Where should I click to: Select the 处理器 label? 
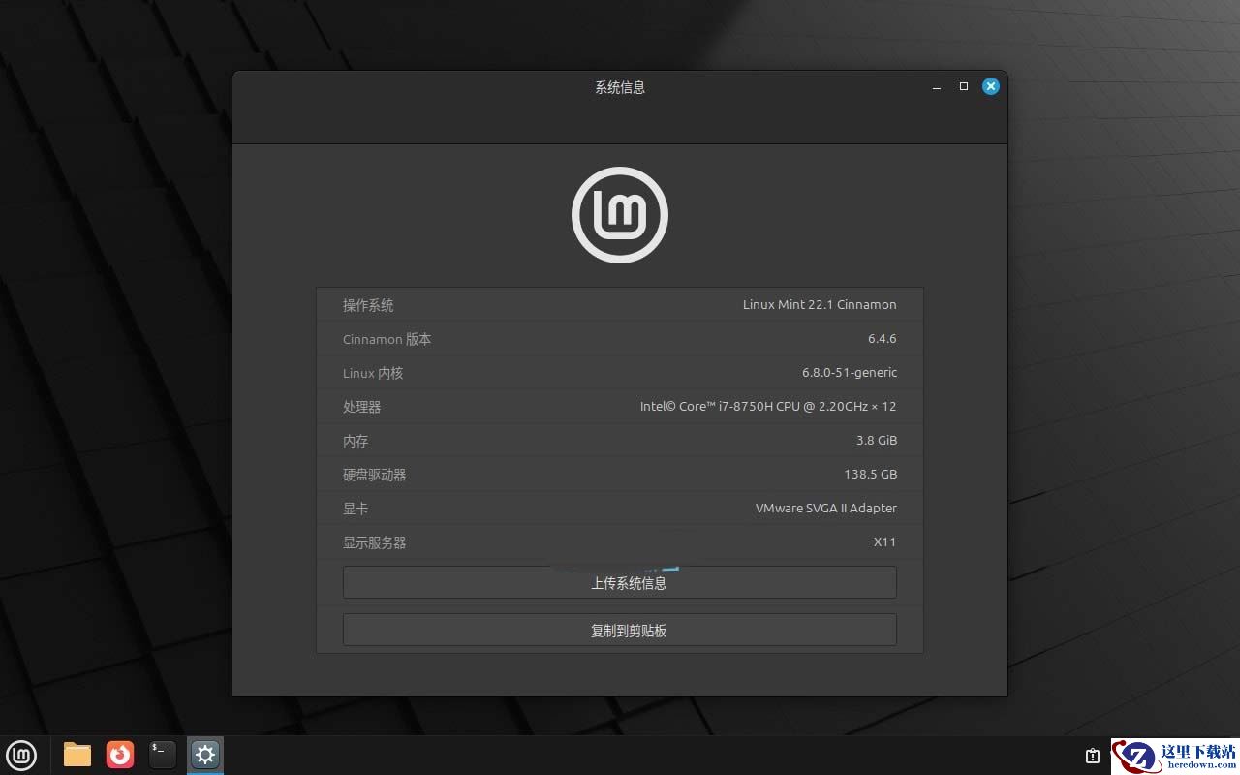click(361, 407)
